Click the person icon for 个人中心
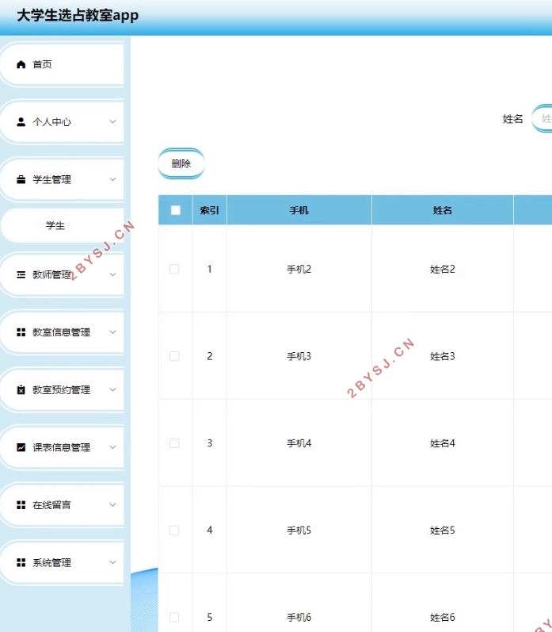The height and width of the screenshot is (632, 552). pos(21,122)
